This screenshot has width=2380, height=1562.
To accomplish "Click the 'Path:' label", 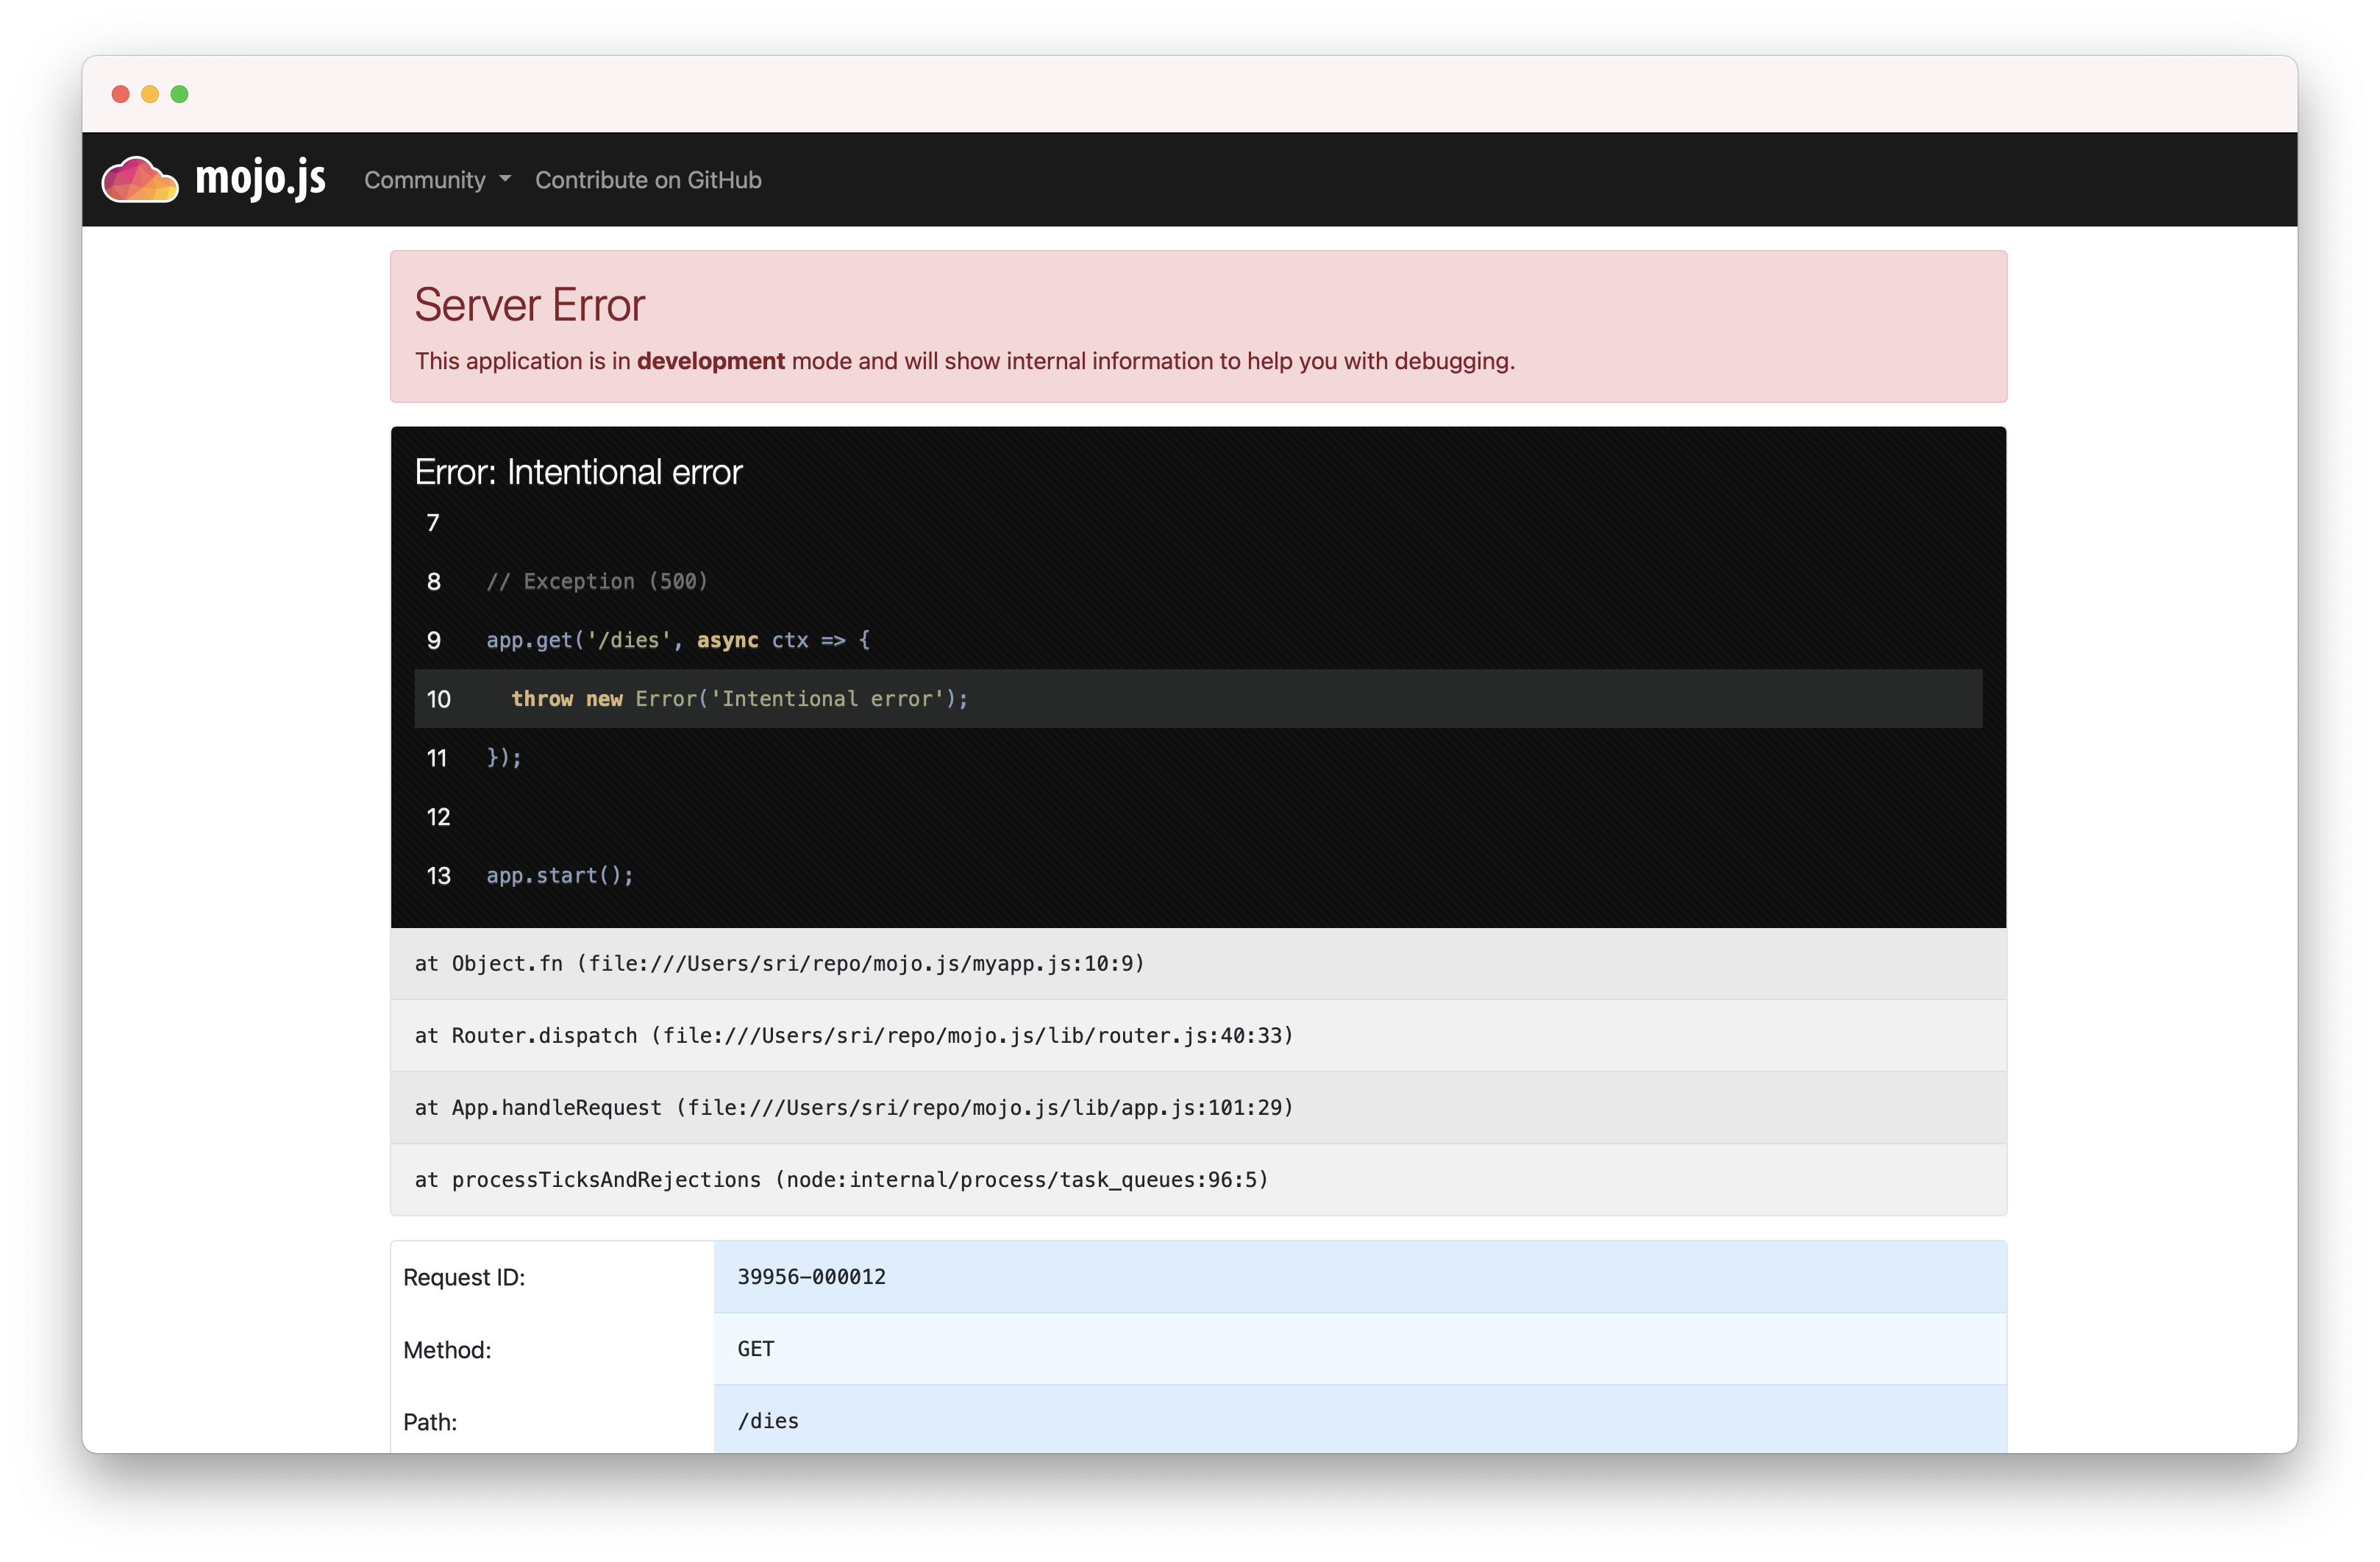I will click(x=430, y=1422).
